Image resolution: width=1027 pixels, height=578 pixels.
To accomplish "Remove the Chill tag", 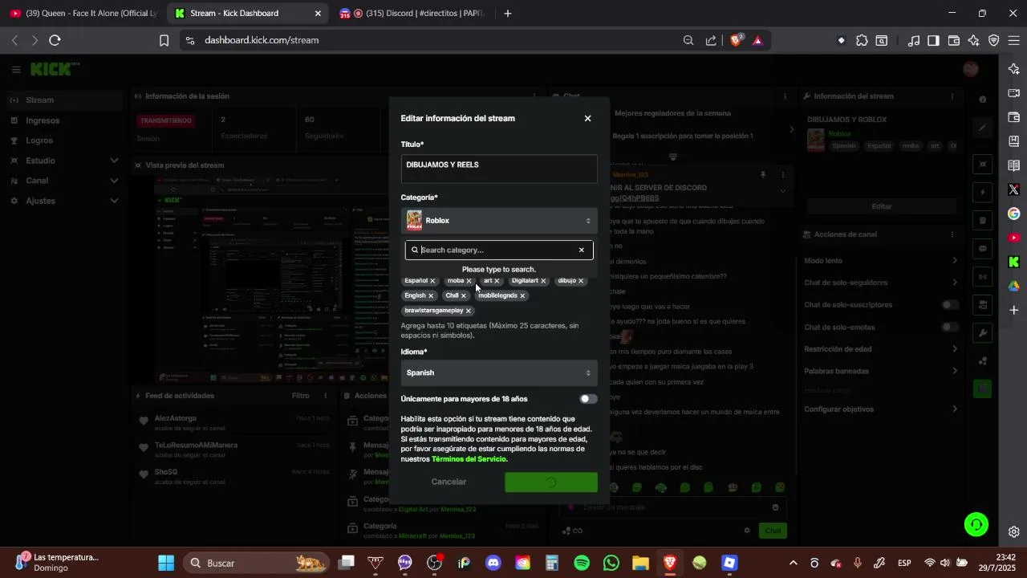I will tap(464, 295).
